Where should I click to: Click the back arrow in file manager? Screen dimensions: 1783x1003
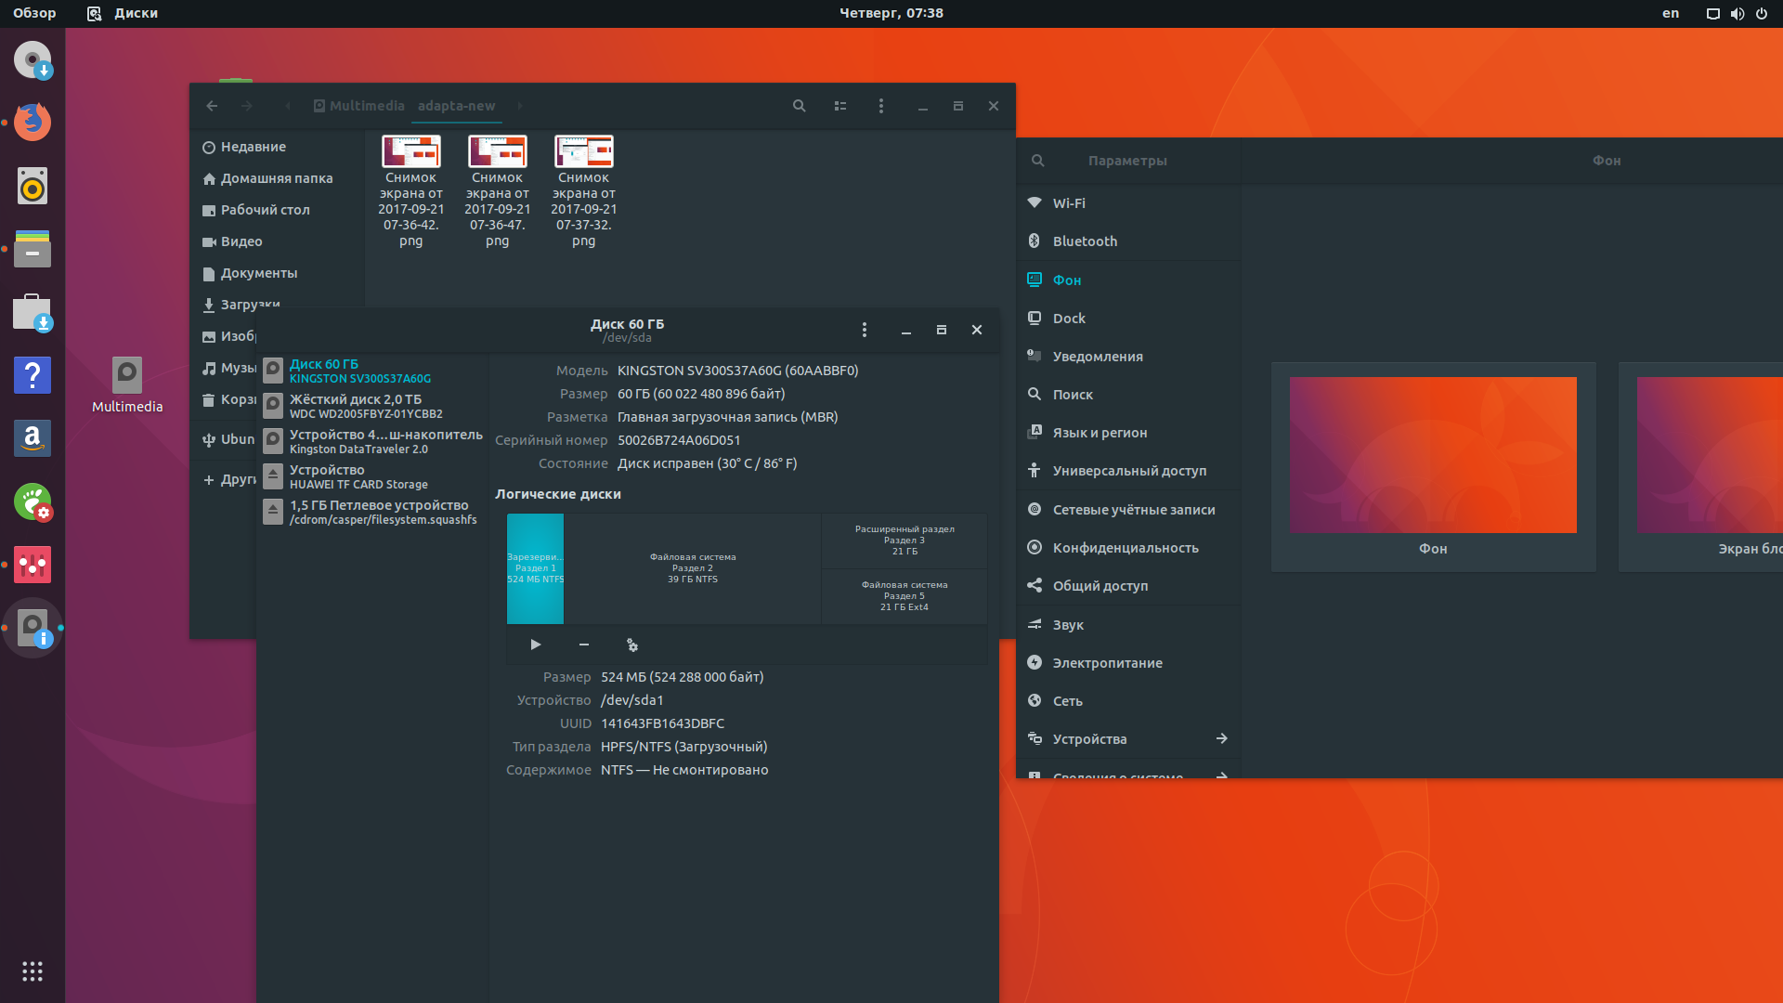pos(212,106)
